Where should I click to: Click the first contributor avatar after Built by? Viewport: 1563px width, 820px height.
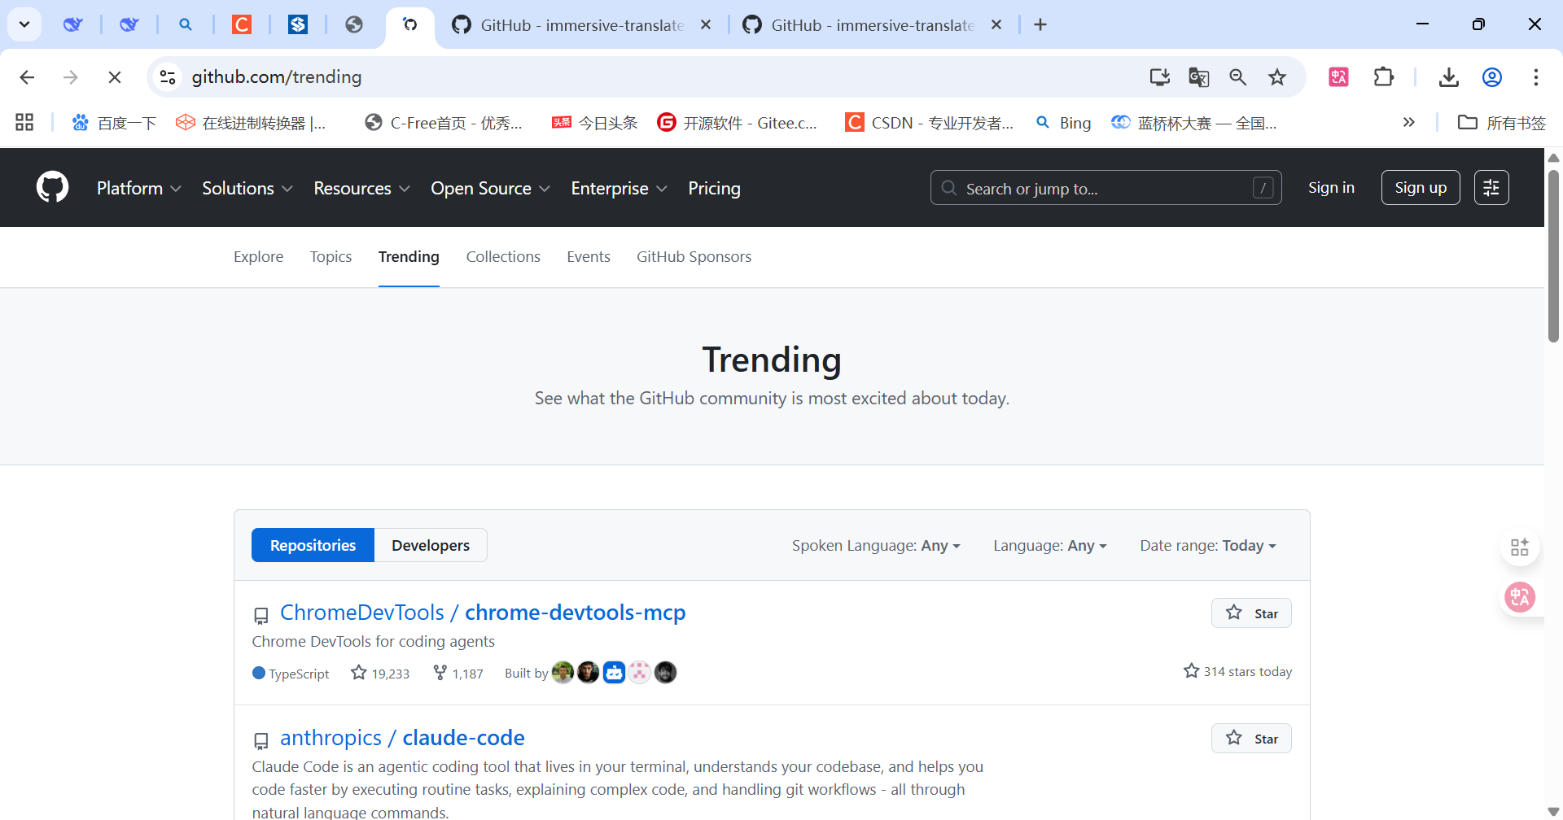coord(563,672)
